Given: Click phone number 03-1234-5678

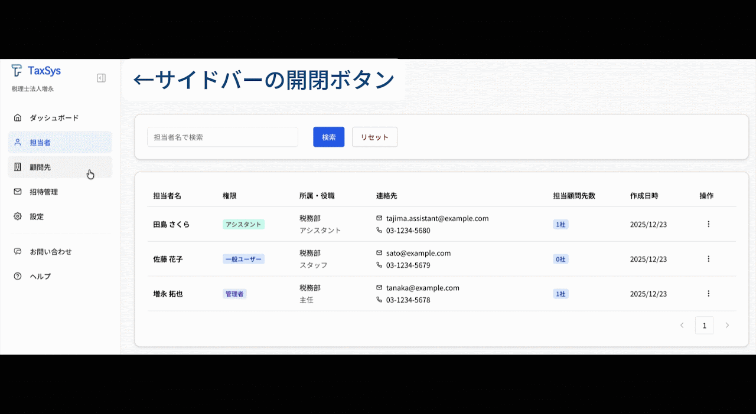Looking at the screenshot, I should (408, 300).
